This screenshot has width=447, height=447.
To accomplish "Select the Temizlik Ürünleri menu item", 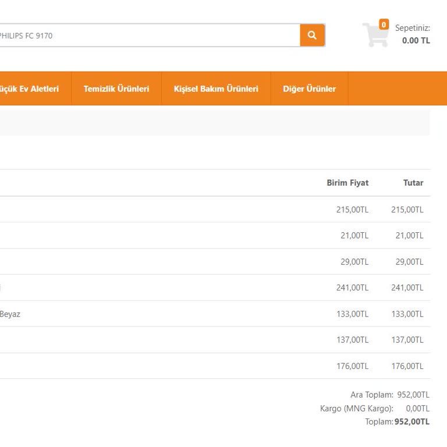I will pyautogui.click(x=116, y=89).
